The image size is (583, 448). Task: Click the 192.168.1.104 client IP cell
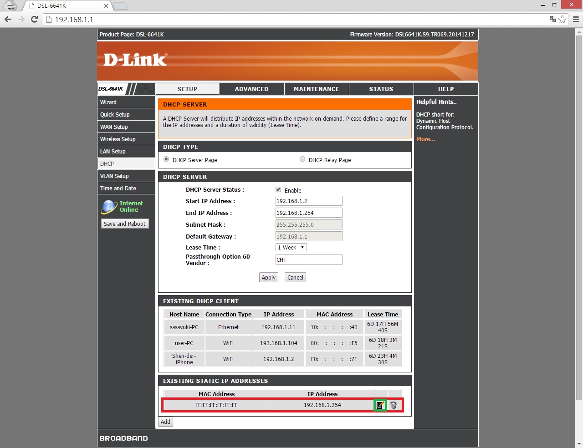tap(278, 343)
